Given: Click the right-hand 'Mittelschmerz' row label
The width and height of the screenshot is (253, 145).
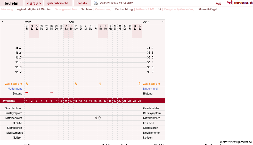Looking at the screenshot, I should click(151, 118).
